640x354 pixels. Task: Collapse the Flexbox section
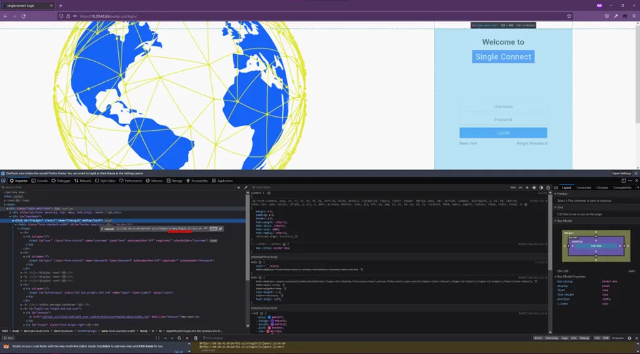point(555,194)
